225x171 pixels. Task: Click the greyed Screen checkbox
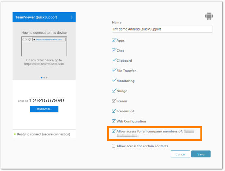[x=114, y=101]
